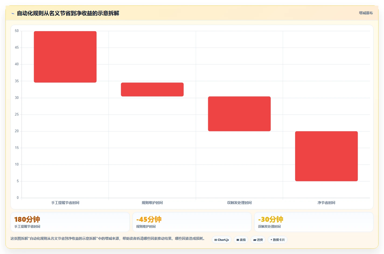This screenshot has height=254, width=384.
Task: Click the x-axis label 手工提醒节省时间
Action: click(65, 203)
